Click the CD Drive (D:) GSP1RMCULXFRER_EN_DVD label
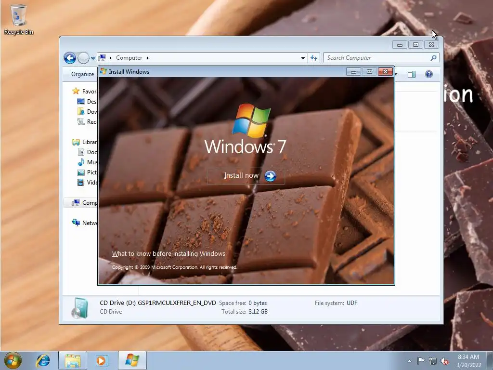 [x=158, y=303]
